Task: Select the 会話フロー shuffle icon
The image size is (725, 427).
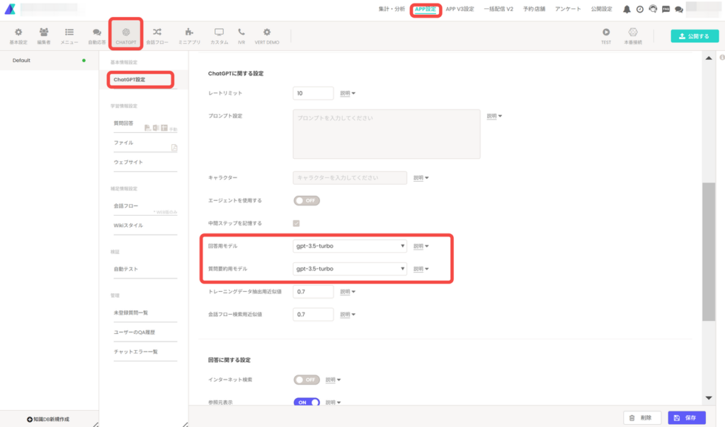Action: point(156,33)
